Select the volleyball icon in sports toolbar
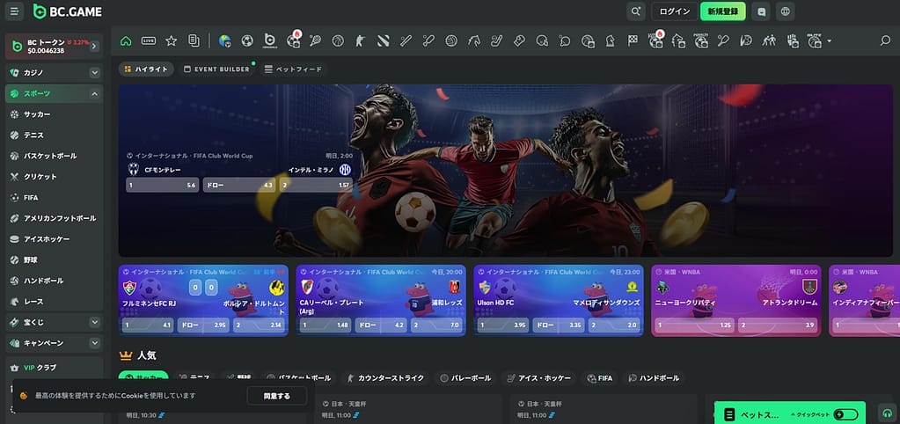The width and height of the screenshot is (900, 424). [x=451, y=40]
